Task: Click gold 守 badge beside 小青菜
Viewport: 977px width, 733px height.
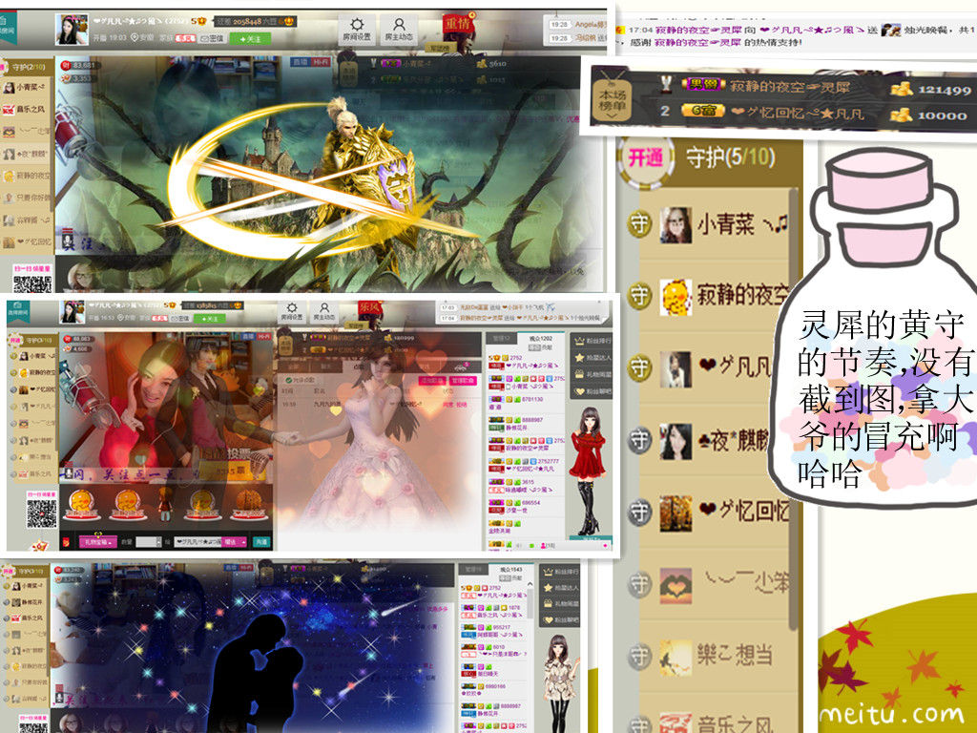Action: click(639, 224)
